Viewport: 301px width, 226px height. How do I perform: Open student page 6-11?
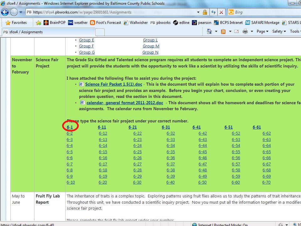point(102,127)
